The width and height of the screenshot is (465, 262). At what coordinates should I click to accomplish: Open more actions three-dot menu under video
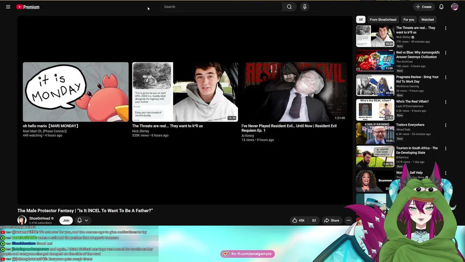[348, 220]
